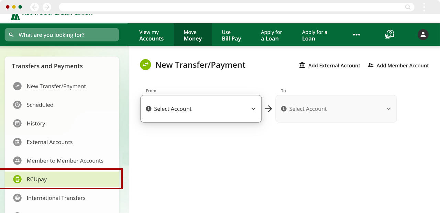Click the External Accounts bank icon
The height and width of the screenshot is (213, 440).
[x=17, y=142]
